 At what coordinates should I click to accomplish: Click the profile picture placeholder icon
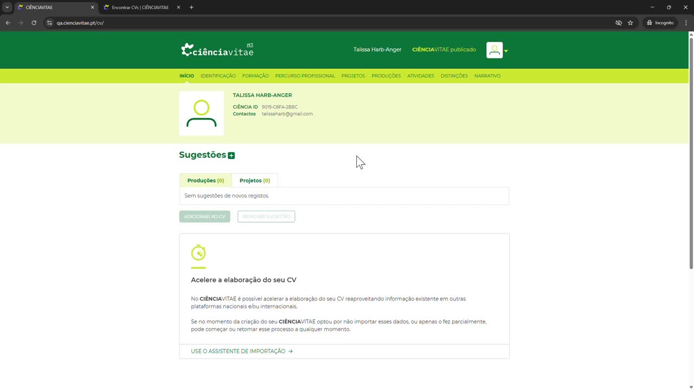click(x=201, y=113)
